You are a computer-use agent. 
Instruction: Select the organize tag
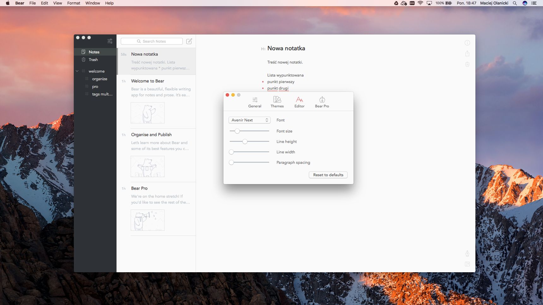(x=99, y=79)
